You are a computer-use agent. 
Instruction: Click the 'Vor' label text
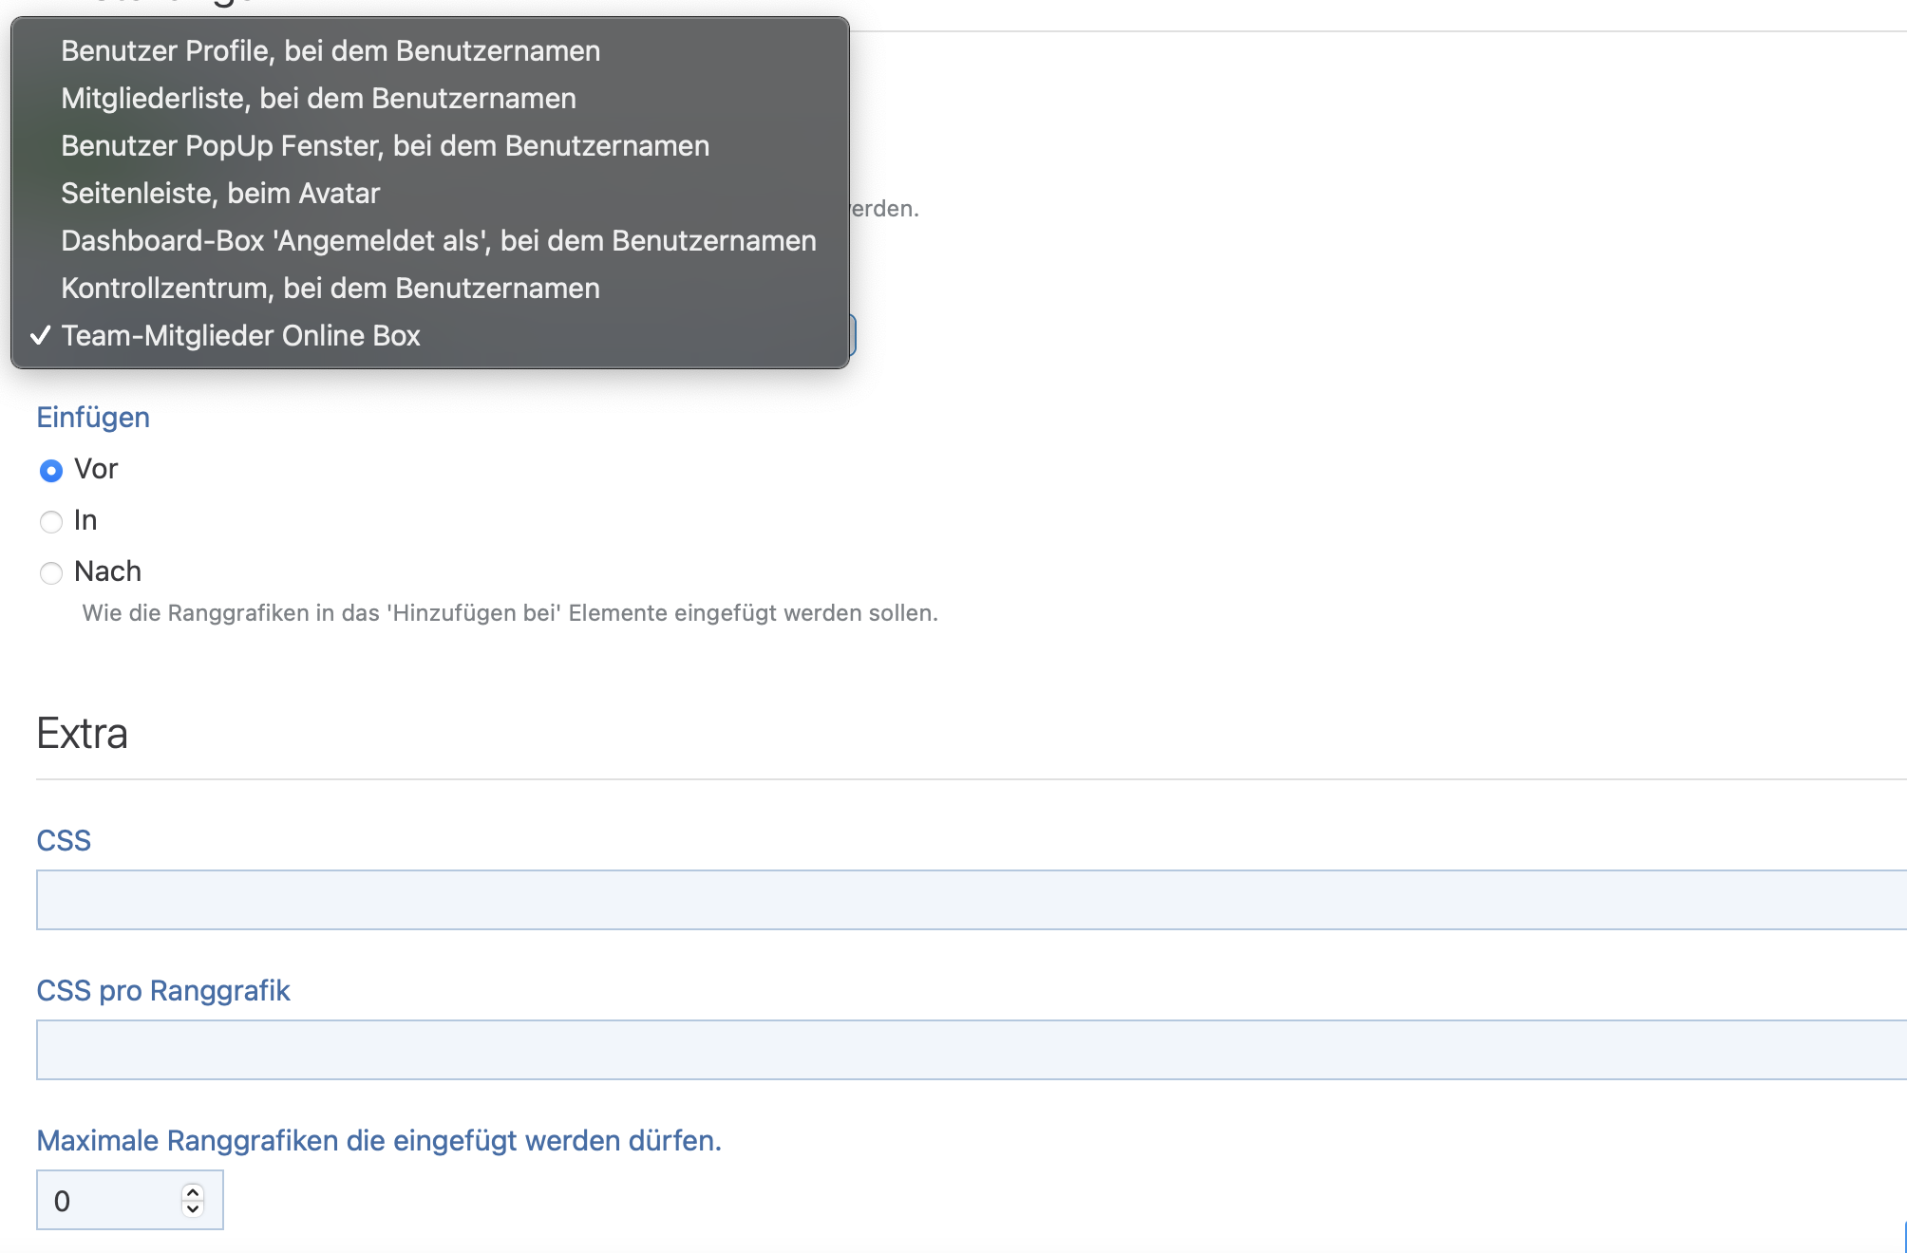[x=96, y=469]
